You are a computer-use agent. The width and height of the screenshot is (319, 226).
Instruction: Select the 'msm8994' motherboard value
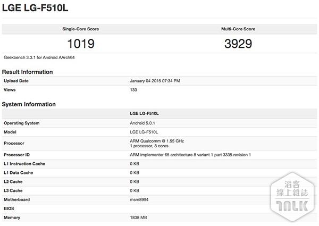[x=139, y=199]
